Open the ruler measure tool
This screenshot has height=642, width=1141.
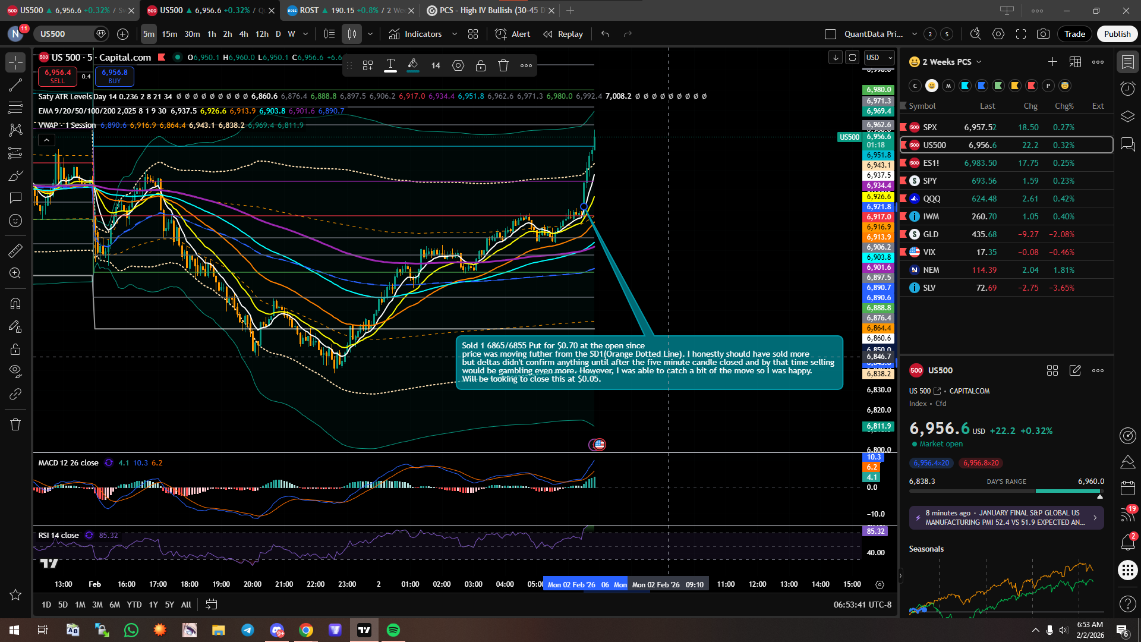pyautogui.click(x=15, y=251)
